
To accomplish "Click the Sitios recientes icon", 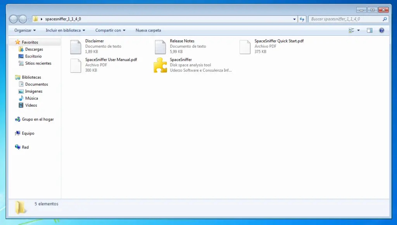I will (21, 63).
